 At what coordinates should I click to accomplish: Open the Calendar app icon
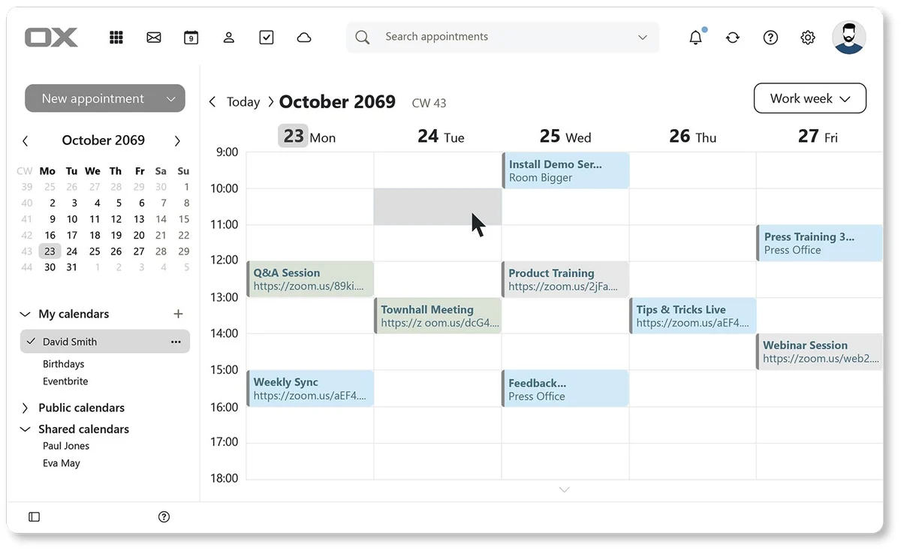tap(191, 36)
